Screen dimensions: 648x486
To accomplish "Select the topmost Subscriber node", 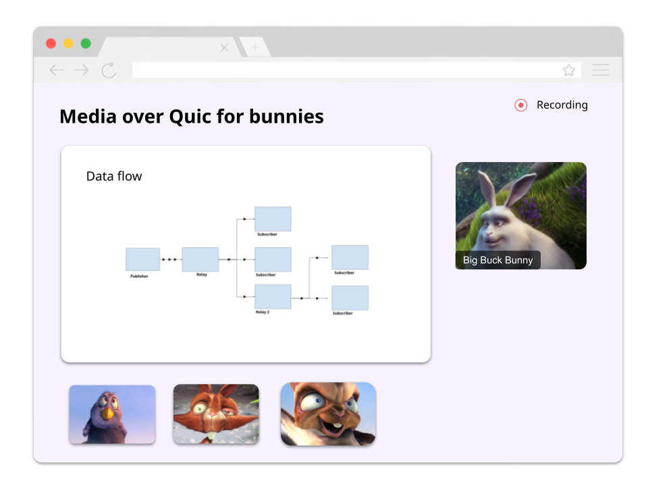I will [273, 218].
